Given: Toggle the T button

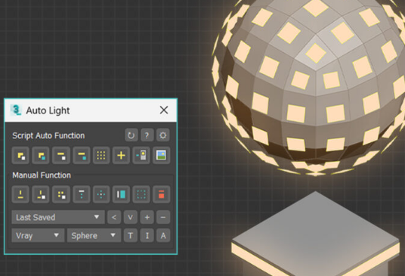Looking at the screenshot, I should click(x=131, y=235).
